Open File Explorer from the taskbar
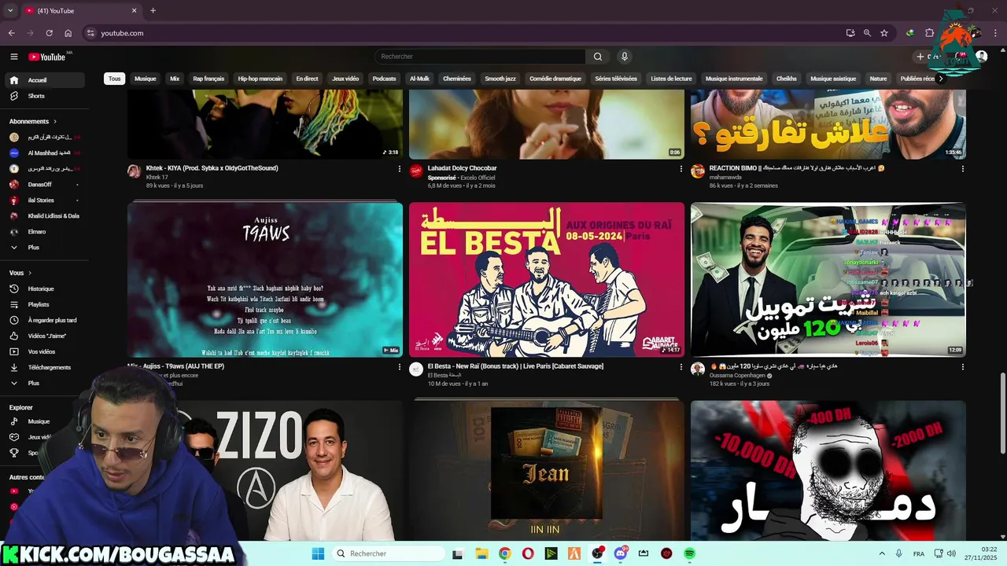 [x=481, y=553]
